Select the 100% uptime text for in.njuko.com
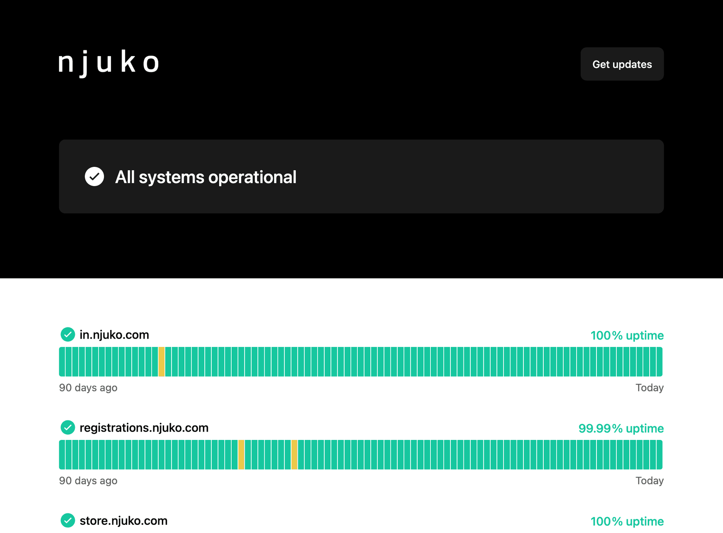This screenshot has width=723, height=533. (x=627, y=335)
